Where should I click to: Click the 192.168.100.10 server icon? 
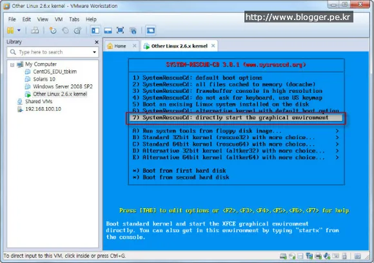pyautogui.click(x=20, y=109)
